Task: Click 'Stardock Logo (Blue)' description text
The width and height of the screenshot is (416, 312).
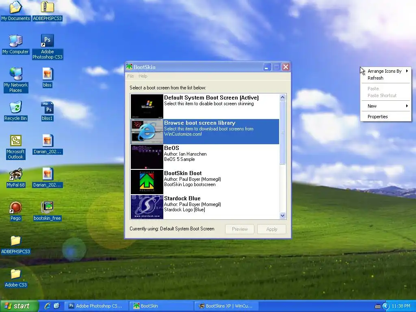Action: [184, 210]
